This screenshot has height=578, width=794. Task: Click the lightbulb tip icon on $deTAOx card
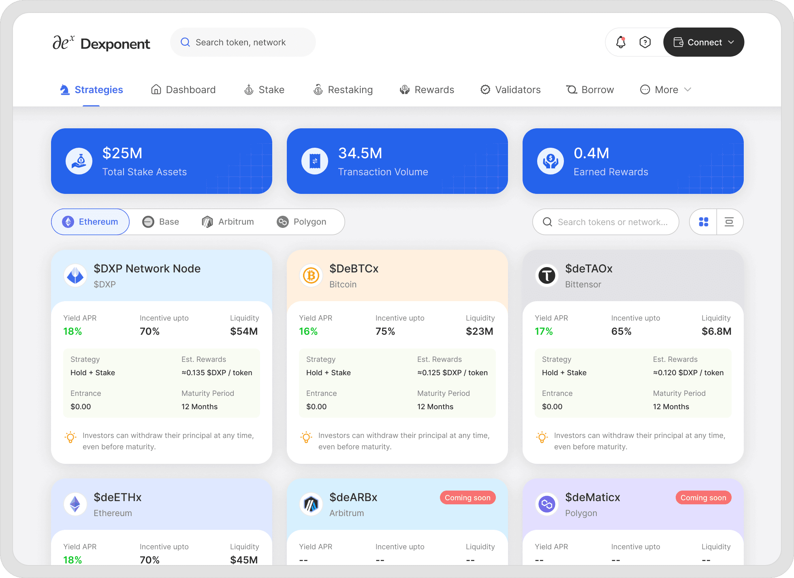[x=542, y=437]
